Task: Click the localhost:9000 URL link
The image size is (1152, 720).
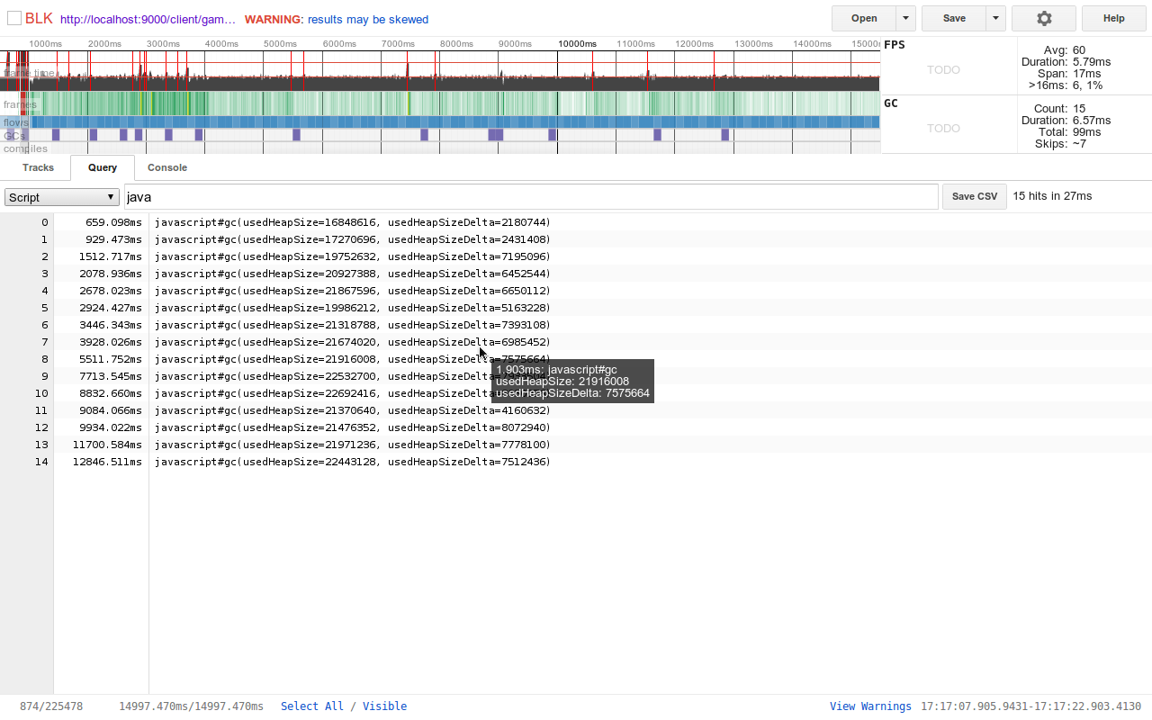Action: click(148, 19)
